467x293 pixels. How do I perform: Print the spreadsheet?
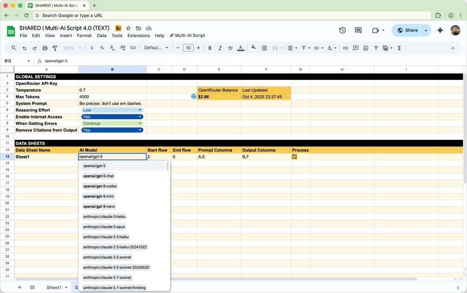45,48
